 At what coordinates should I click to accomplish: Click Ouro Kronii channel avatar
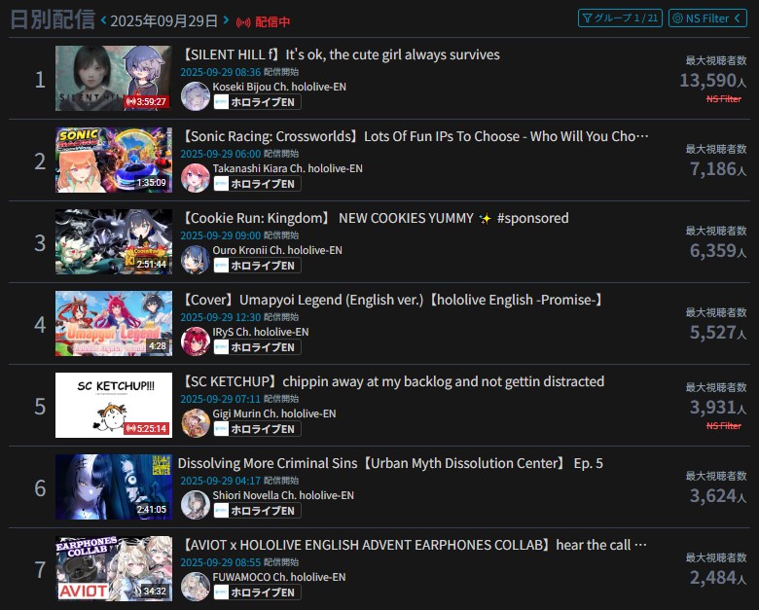click(x=195, y=260)
